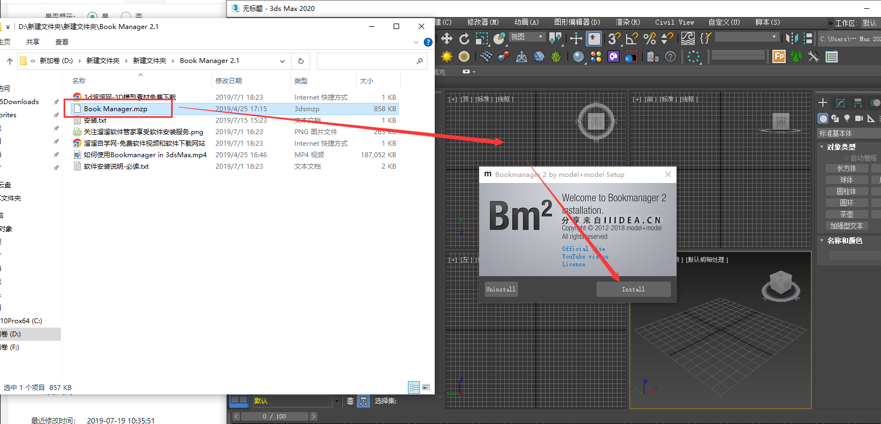Click Edit Named Selection Sets icon
881x424 pixels.
(706, 38)
